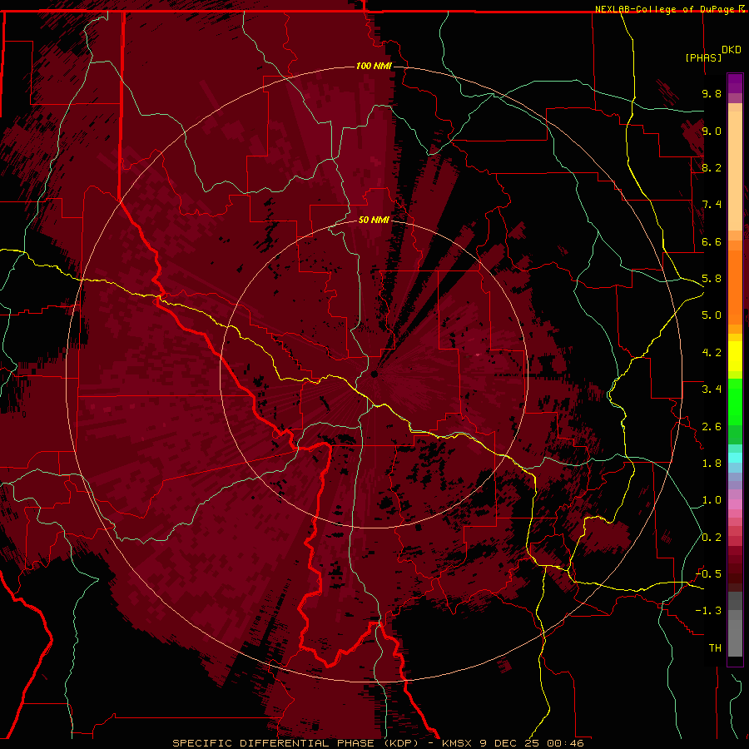Click the 1.8 scale value
The width and height of the screenshot is (749, 749).
(712, 464)
